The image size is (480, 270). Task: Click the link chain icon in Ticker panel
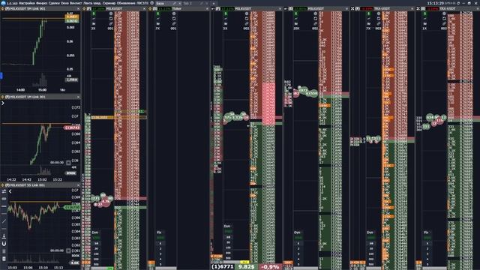[174, 23]
